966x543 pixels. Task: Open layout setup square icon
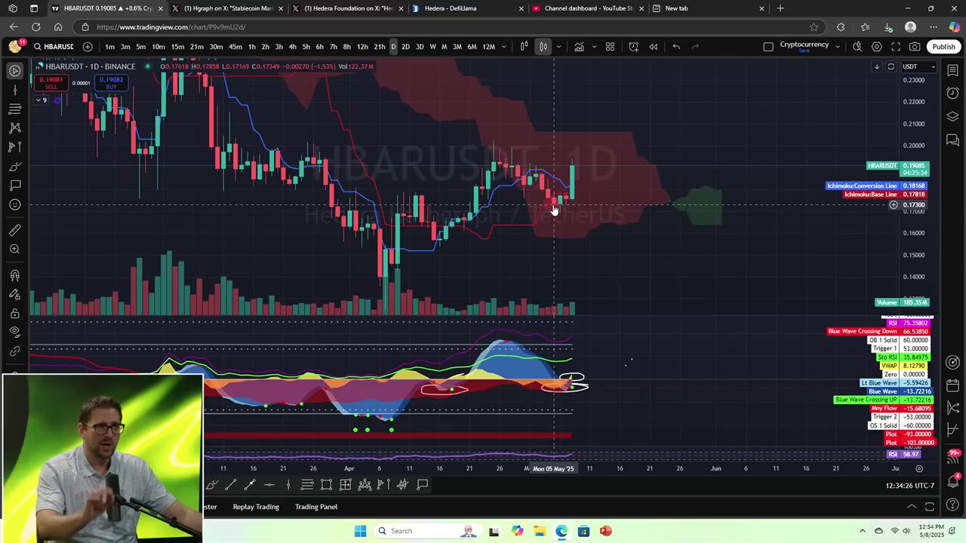click(x=768, y=47)
